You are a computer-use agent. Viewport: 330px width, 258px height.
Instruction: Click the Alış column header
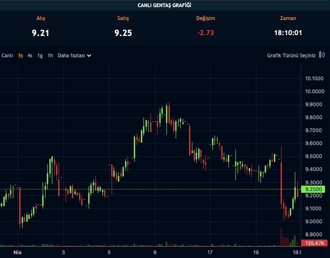pyautogui.click(x=41, y=18)
